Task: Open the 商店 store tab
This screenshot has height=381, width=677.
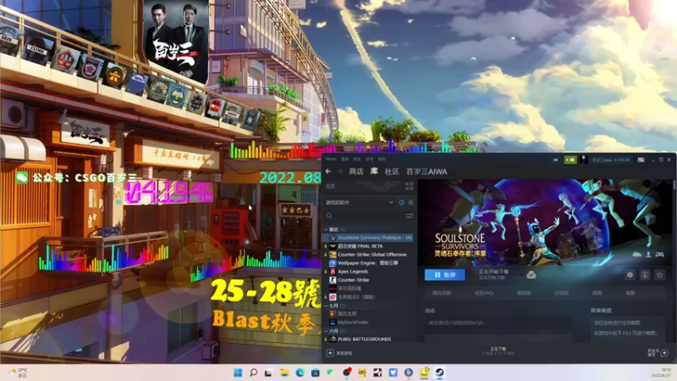Action: [x=355, y=172]
